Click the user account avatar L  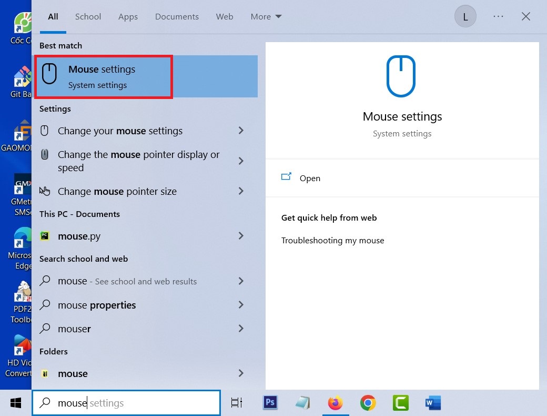(x=465, y=17)
